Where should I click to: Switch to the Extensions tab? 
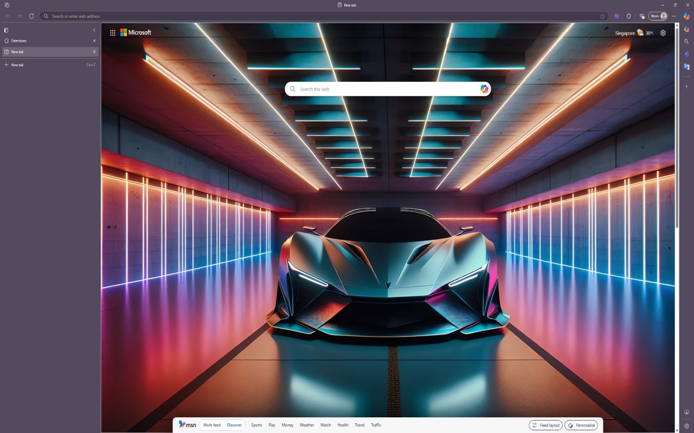[49, 41]
